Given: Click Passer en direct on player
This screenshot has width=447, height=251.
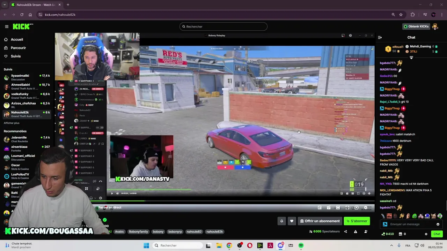Looking at the screenshot, I should coord(110,207).
